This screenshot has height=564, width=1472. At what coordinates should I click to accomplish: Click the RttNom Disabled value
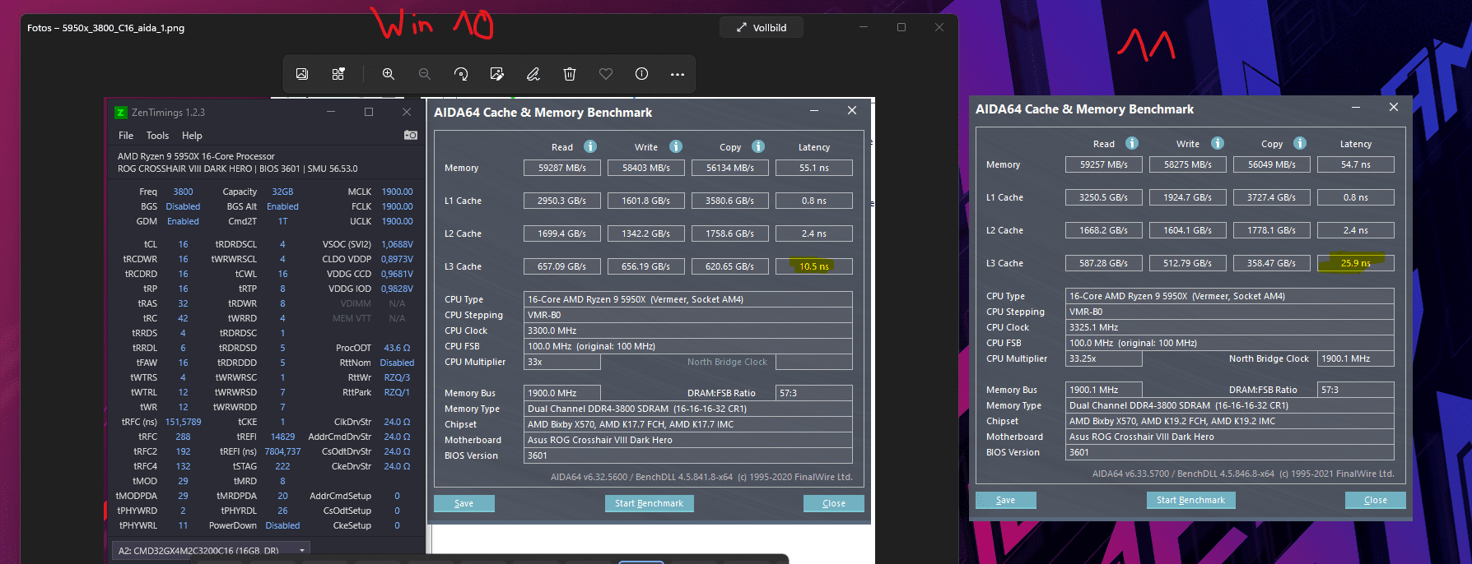point(397,363)
